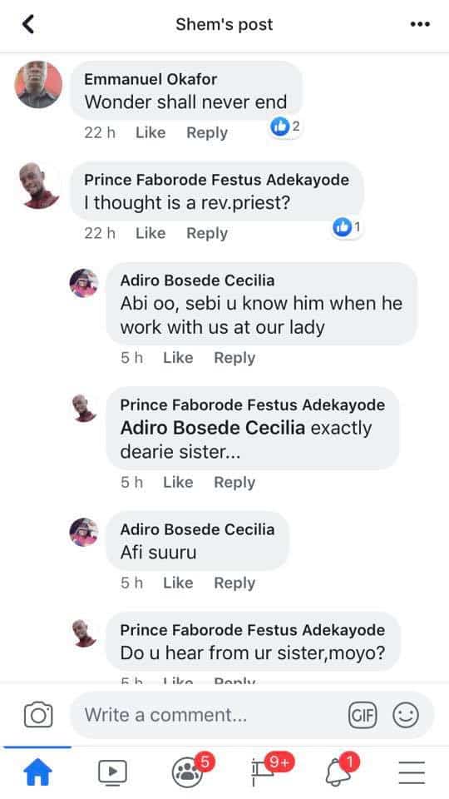This screenshot has width=449, height=799.
Task: Open the emoji smiley picker
Action: 406,715
